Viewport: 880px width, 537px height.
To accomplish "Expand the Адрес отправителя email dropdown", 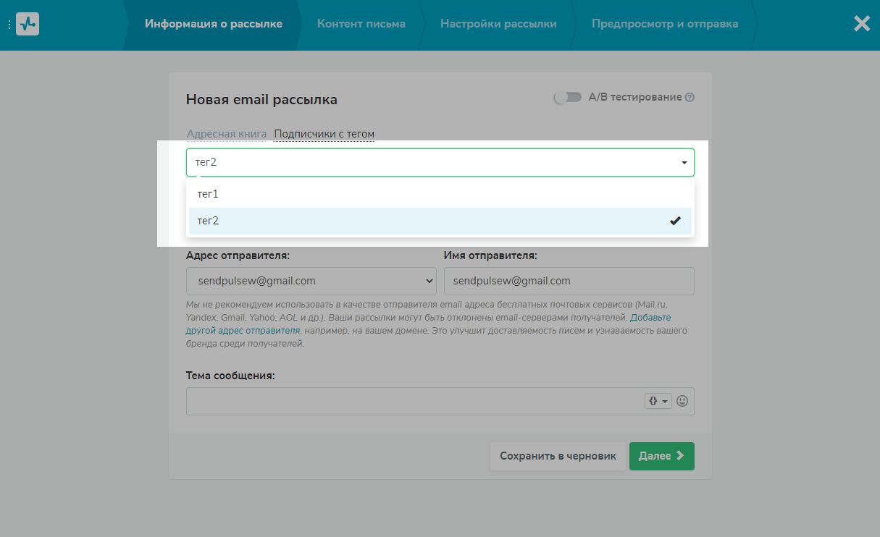I will (311, 281).
